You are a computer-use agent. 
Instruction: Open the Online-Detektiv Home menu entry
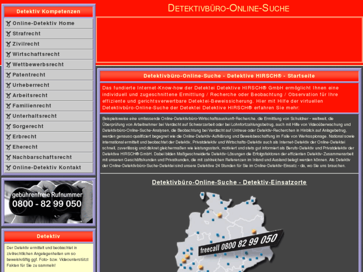click(x=48, y=23)
